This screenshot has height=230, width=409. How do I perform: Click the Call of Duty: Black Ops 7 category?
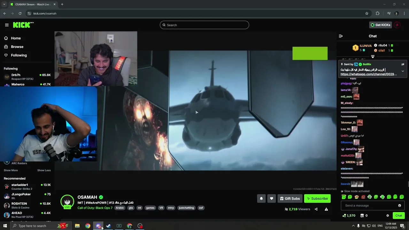pyautogui.click(x=95, y=208)
